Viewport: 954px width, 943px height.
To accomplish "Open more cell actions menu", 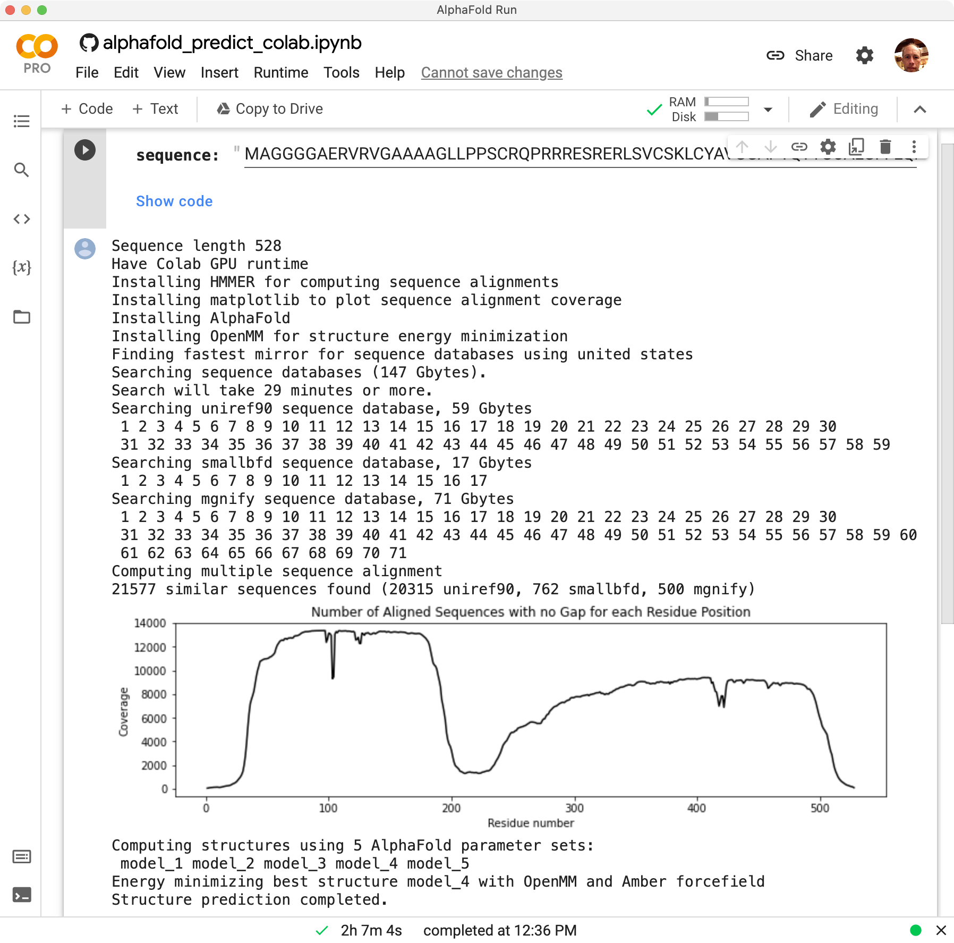I will (914, 147).
